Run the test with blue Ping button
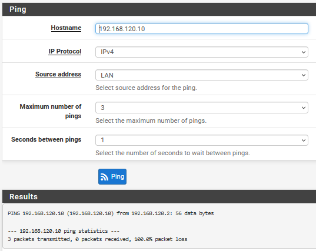316x251 pixels. coord(112,176)
